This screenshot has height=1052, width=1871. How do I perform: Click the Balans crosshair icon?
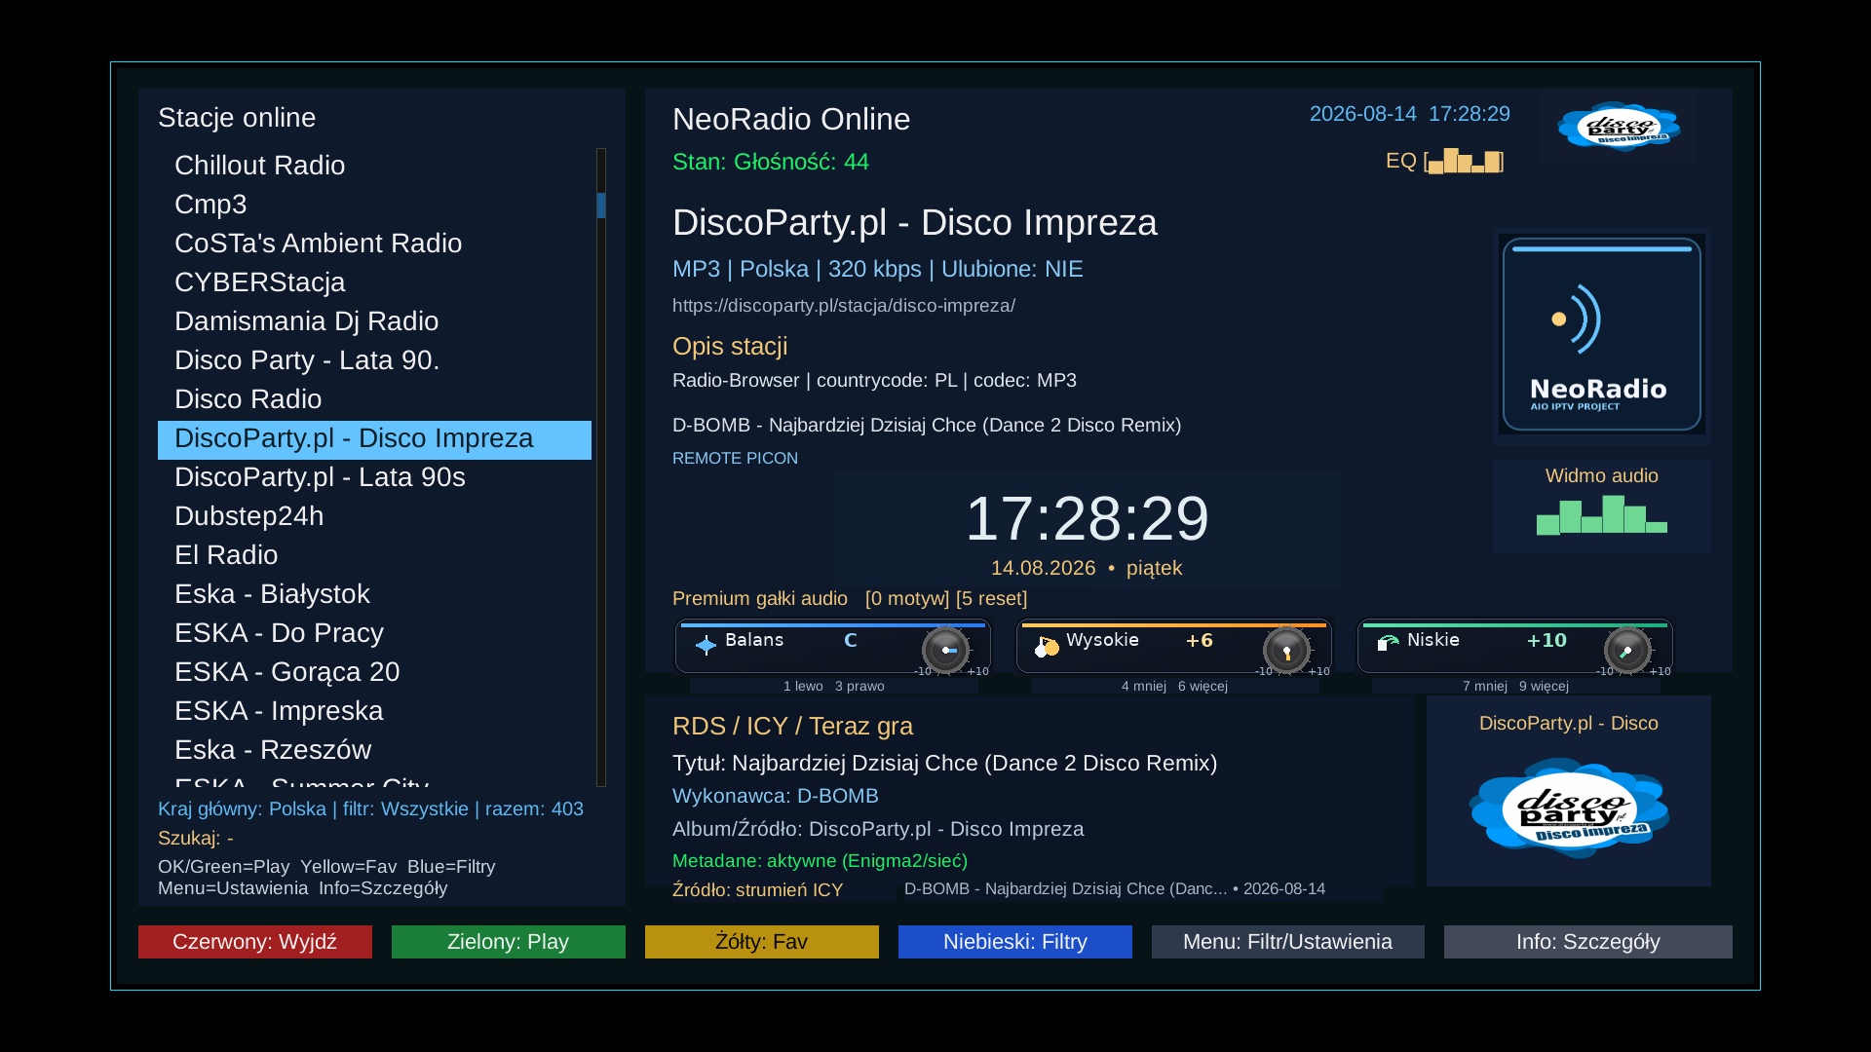tap(706, 645)
